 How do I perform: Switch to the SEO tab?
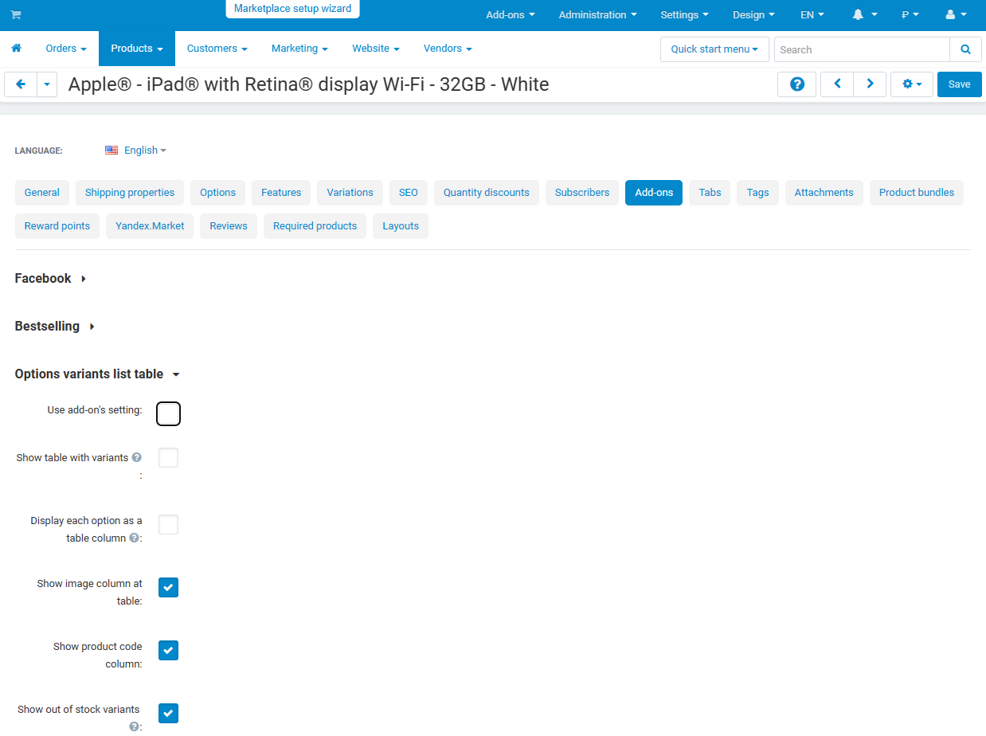(409, 193)
